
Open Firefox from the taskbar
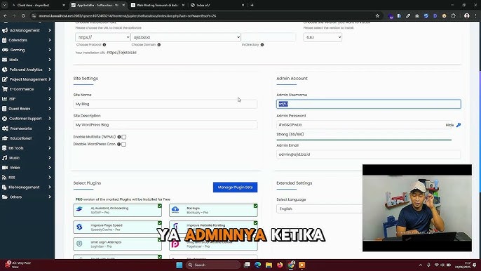click(280, 265)
